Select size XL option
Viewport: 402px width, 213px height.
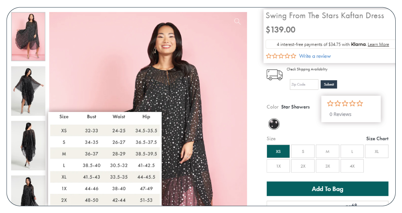click(377, 151)
